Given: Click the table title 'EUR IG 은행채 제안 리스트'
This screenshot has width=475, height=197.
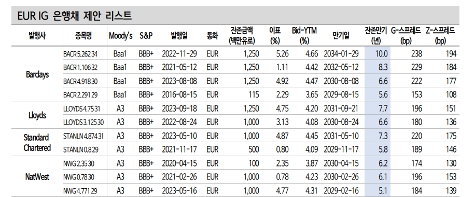Looking at the screenshot, I should [x=75, y=16].
